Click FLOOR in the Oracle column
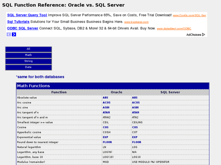Image resolution: width=221 pixels, height=165 pixels. tap(107, 142)
